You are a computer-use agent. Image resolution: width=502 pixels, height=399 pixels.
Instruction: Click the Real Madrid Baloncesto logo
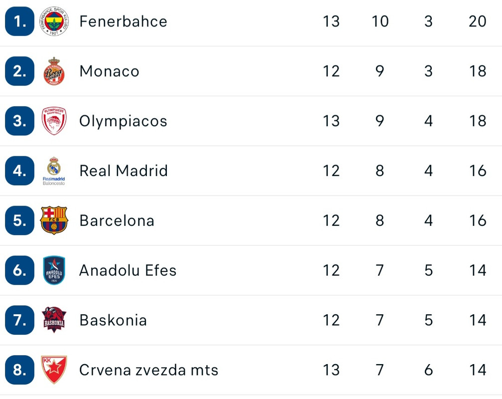pos(54,171)
